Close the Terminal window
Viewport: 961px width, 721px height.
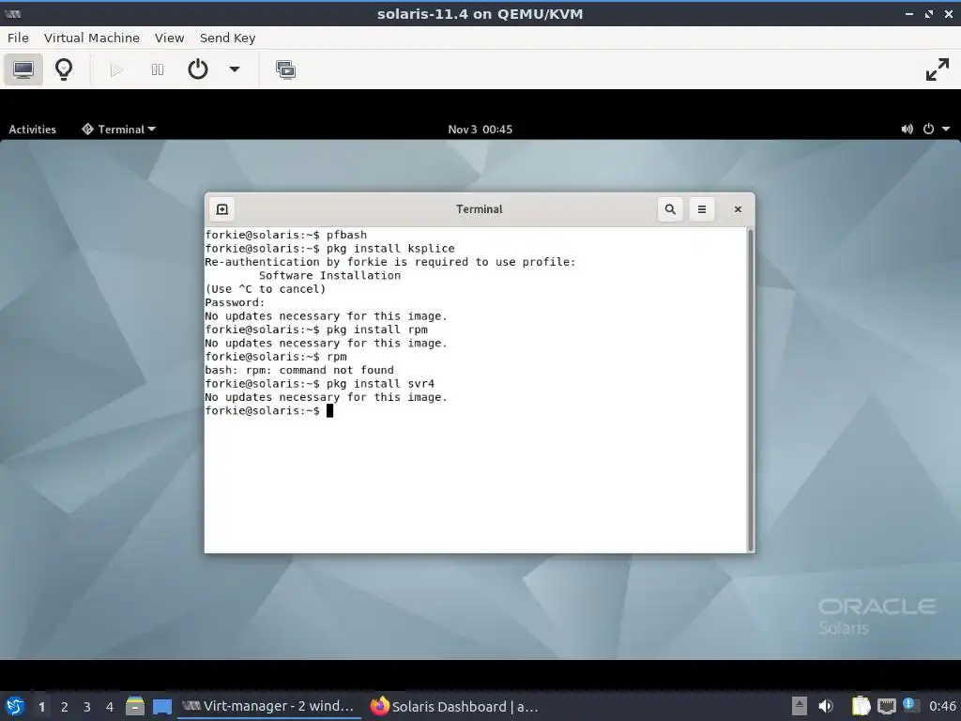coord(738,209)
